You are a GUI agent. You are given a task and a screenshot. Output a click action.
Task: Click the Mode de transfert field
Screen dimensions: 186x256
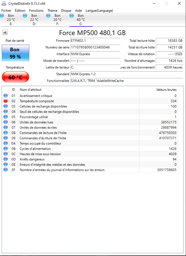95,61
